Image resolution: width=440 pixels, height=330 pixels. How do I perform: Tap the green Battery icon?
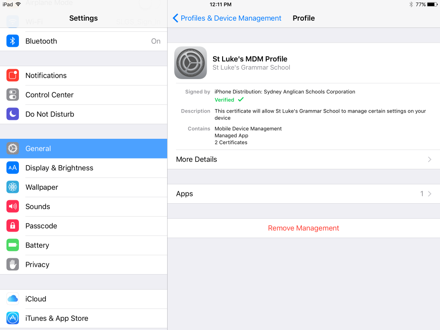(12, 245)
